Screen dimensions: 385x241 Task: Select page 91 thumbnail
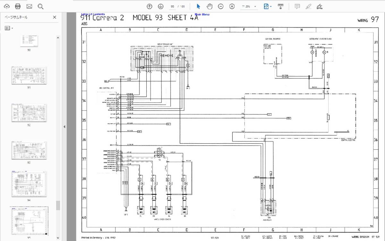(x=29, y=76)
